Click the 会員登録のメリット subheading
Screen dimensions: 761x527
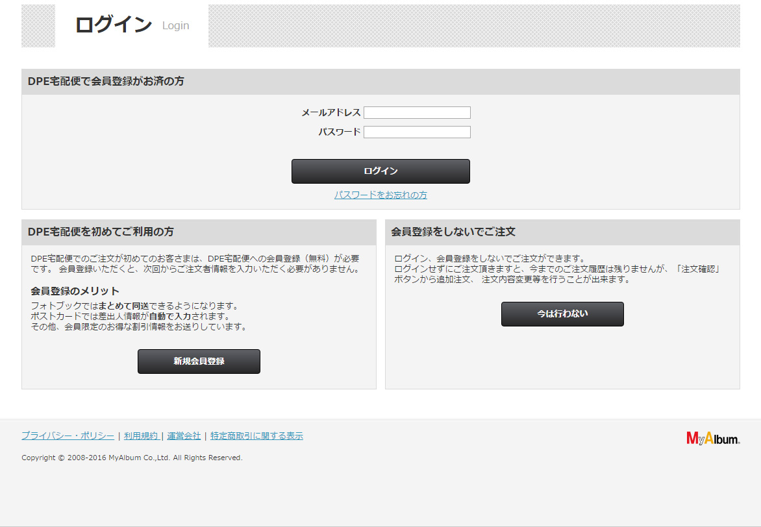75,291
